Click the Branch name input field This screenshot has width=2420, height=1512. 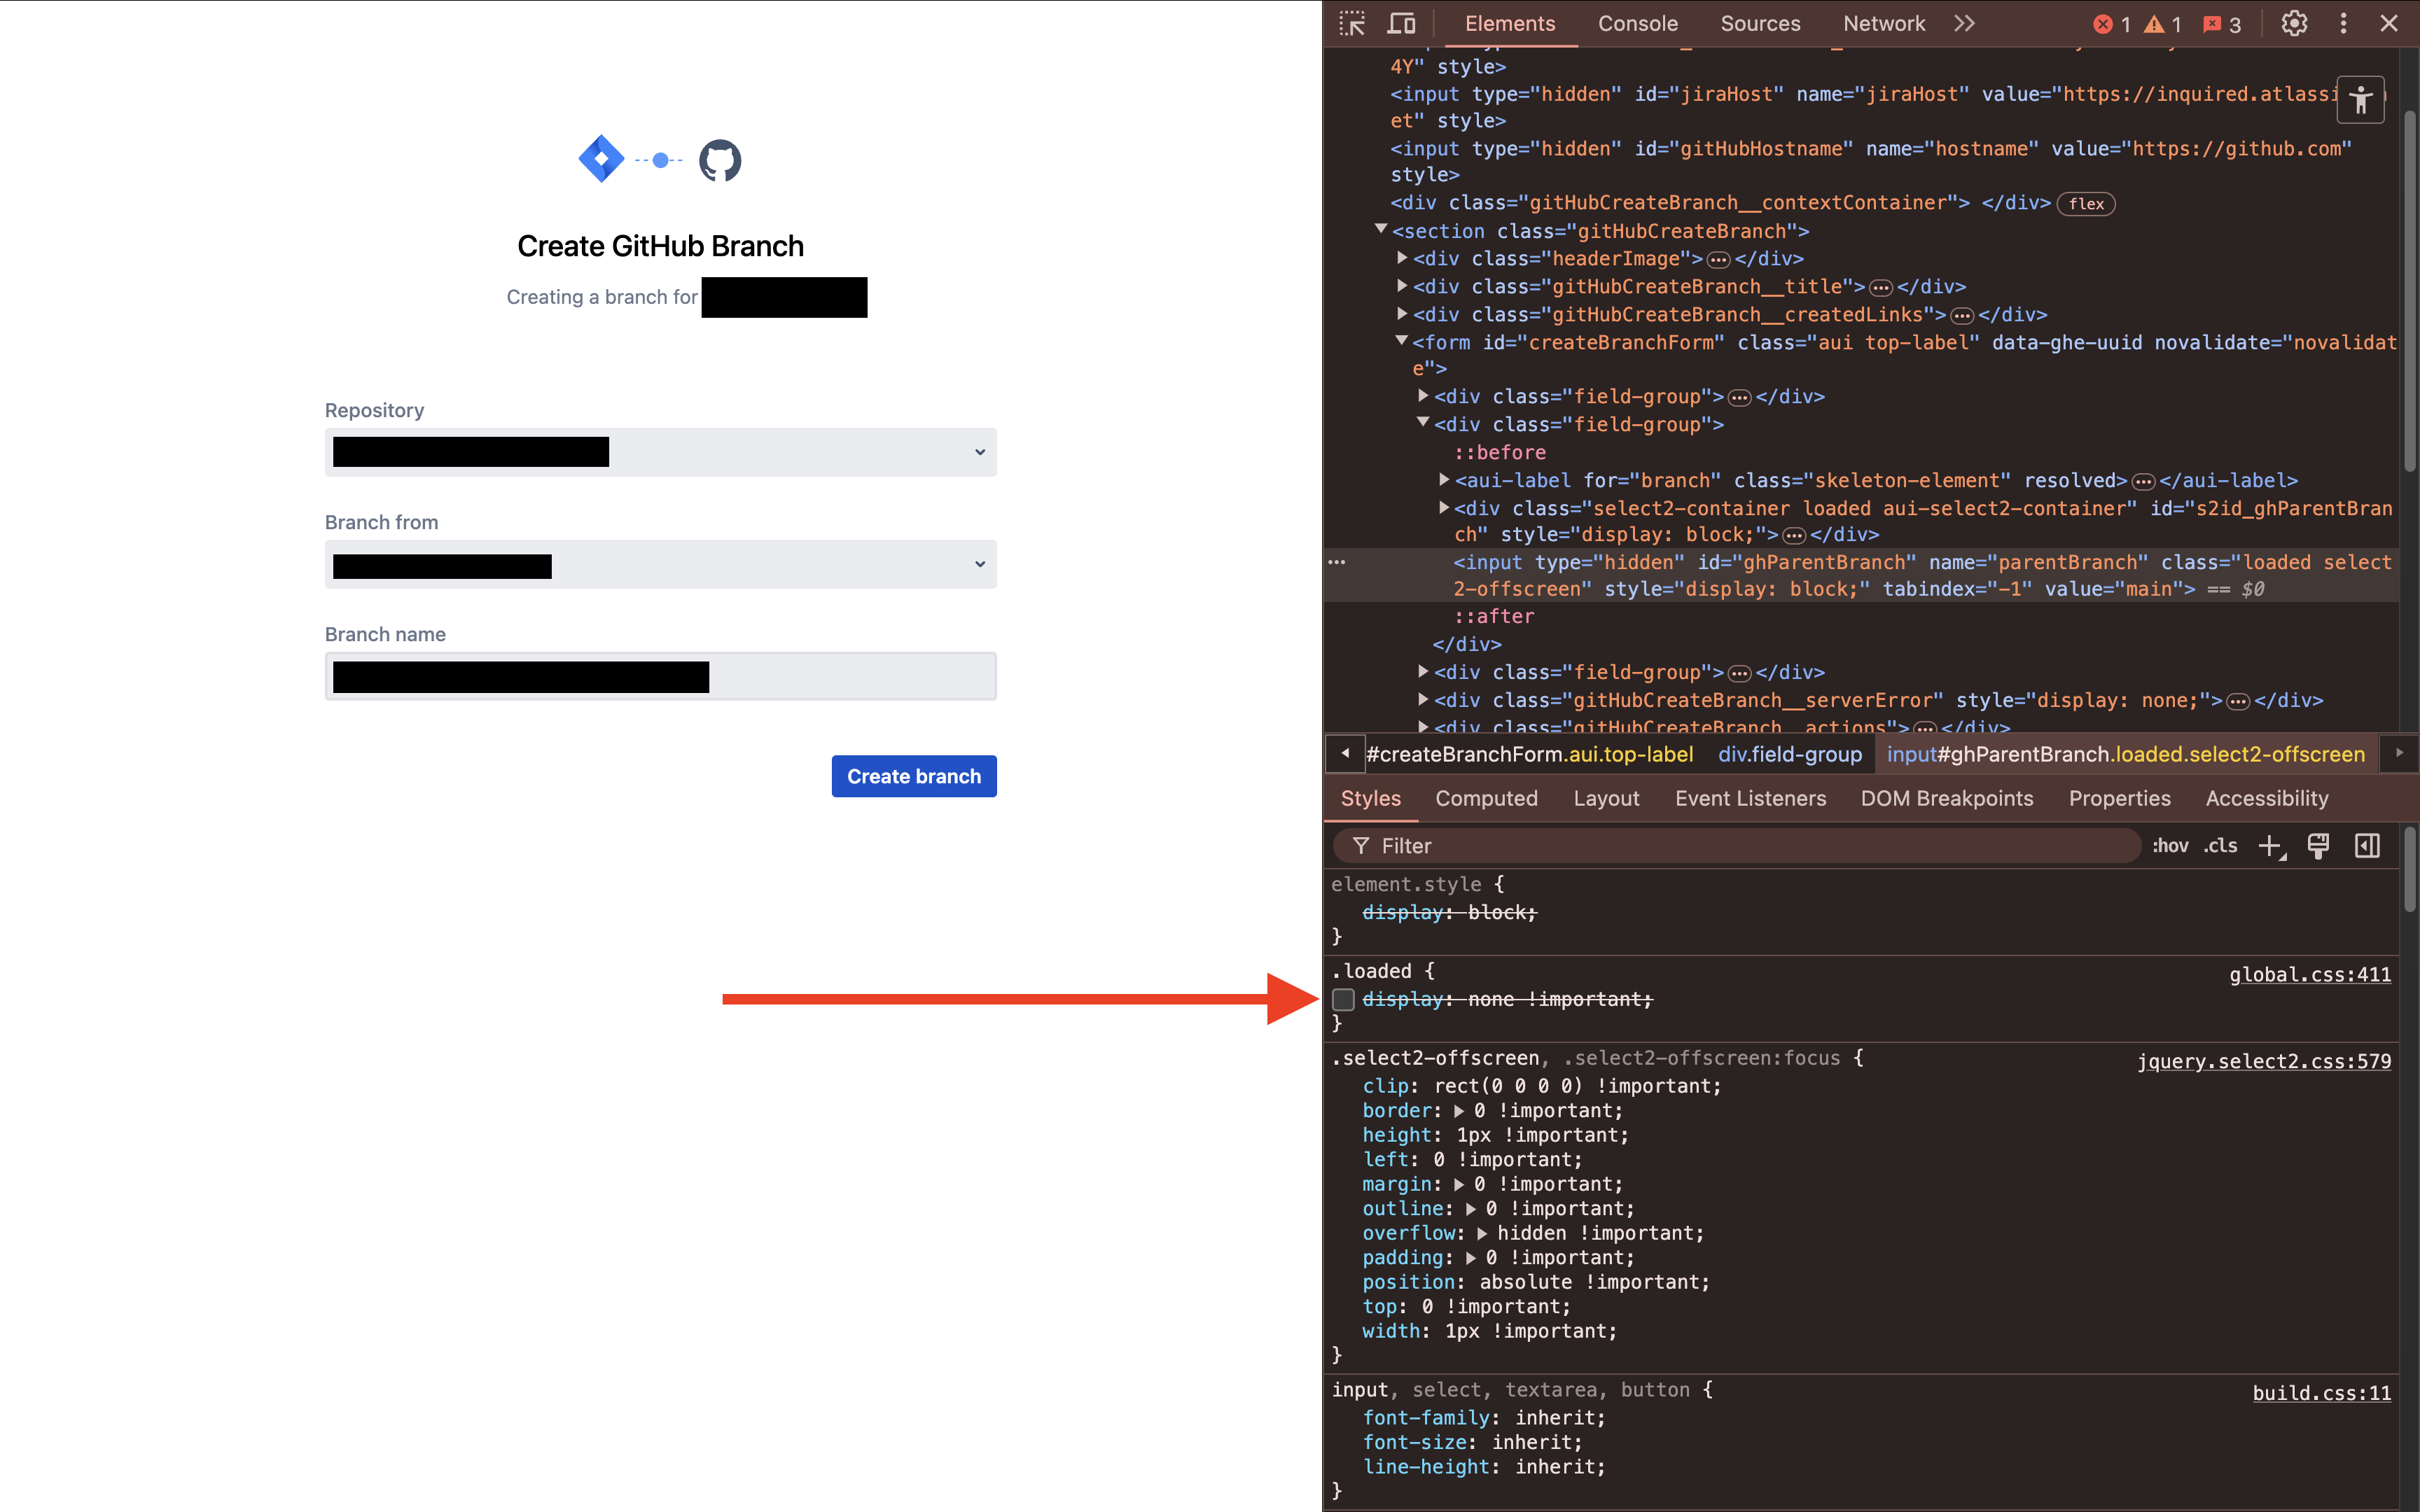[x=661, y=676]
